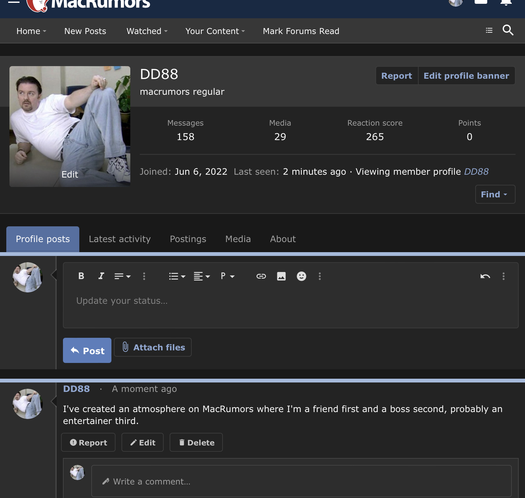
Task: Open Media count 29
Action: tap(280, 137)
